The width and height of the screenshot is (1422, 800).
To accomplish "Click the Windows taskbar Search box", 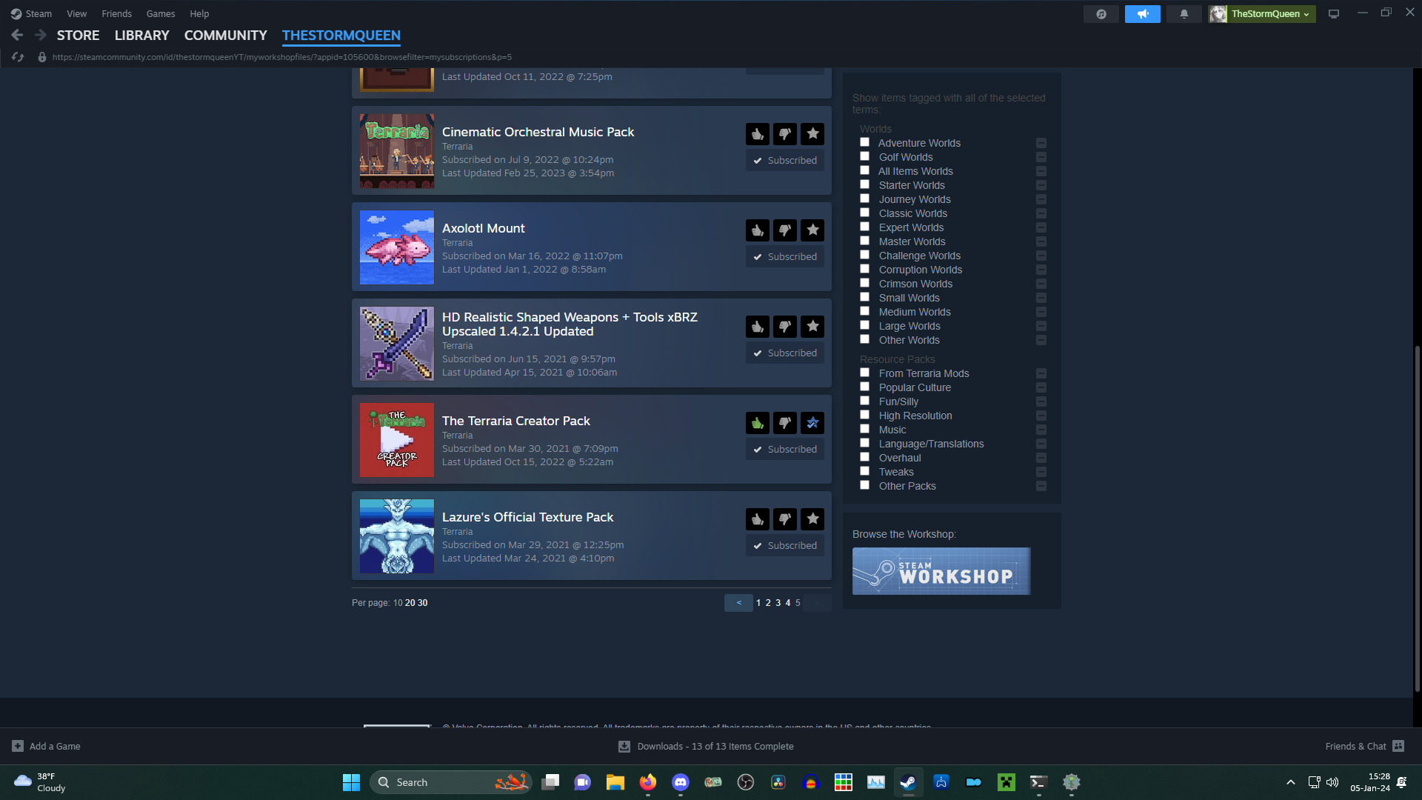I will (x=451, y=782).
